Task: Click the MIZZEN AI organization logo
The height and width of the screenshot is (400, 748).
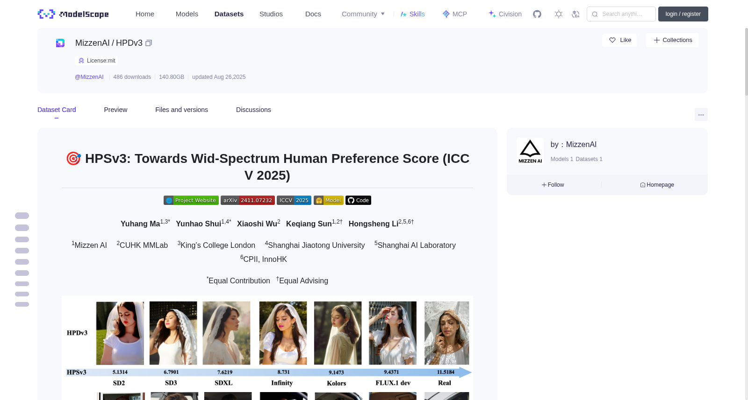Action: (530, 151)
